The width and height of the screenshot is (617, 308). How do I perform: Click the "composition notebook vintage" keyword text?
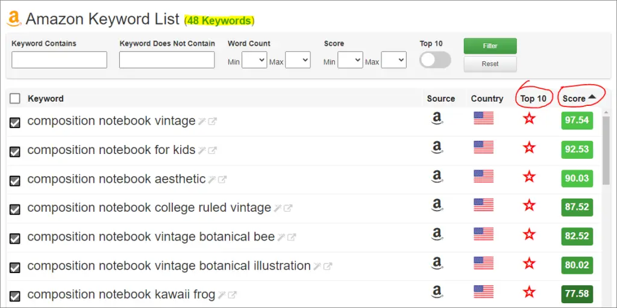click(111, 120)
